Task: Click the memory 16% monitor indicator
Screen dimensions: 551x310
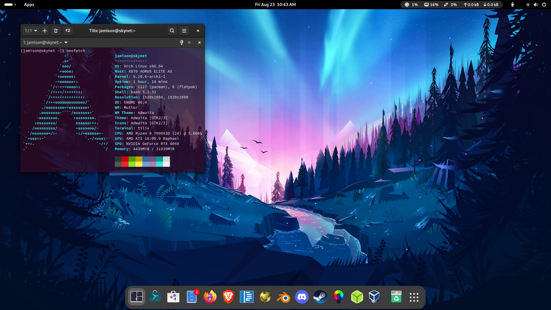Action: point(431,5)
